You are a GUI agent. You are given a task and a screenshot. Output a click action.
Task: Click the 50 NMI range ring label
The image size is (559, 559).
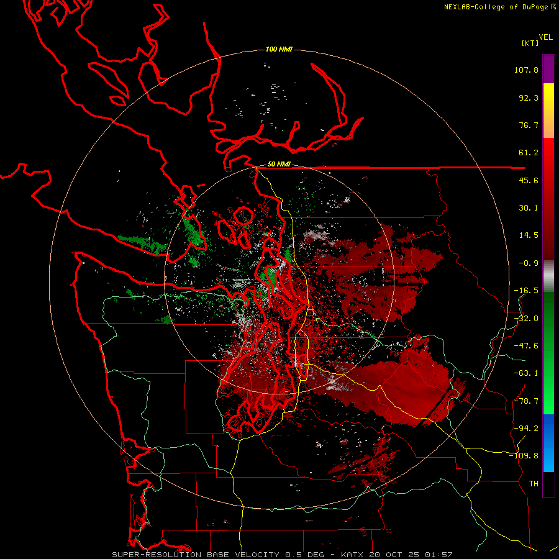[x=279, y=165]
